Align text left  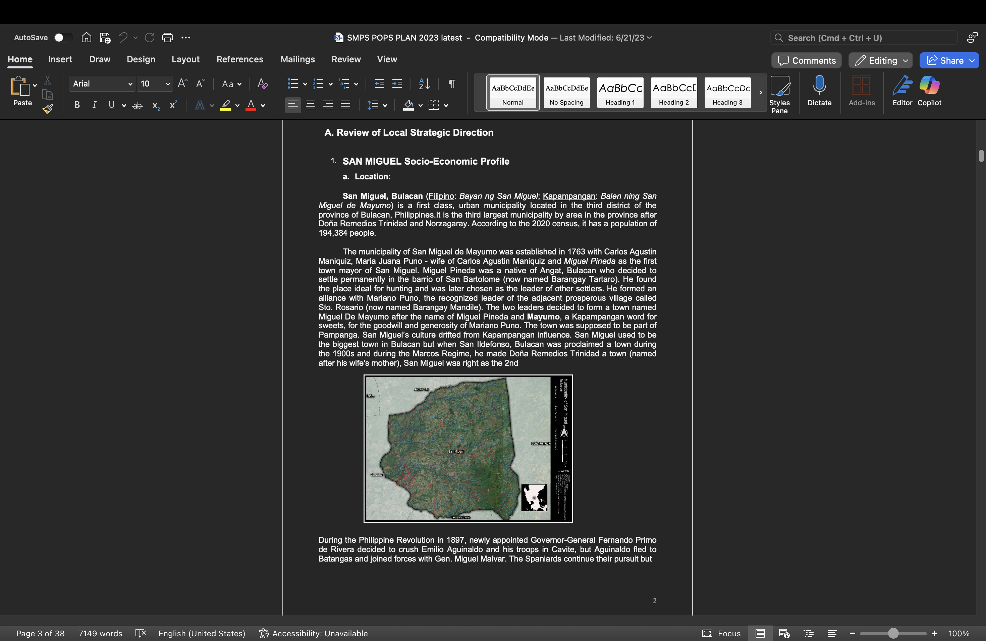coord(293,105)
